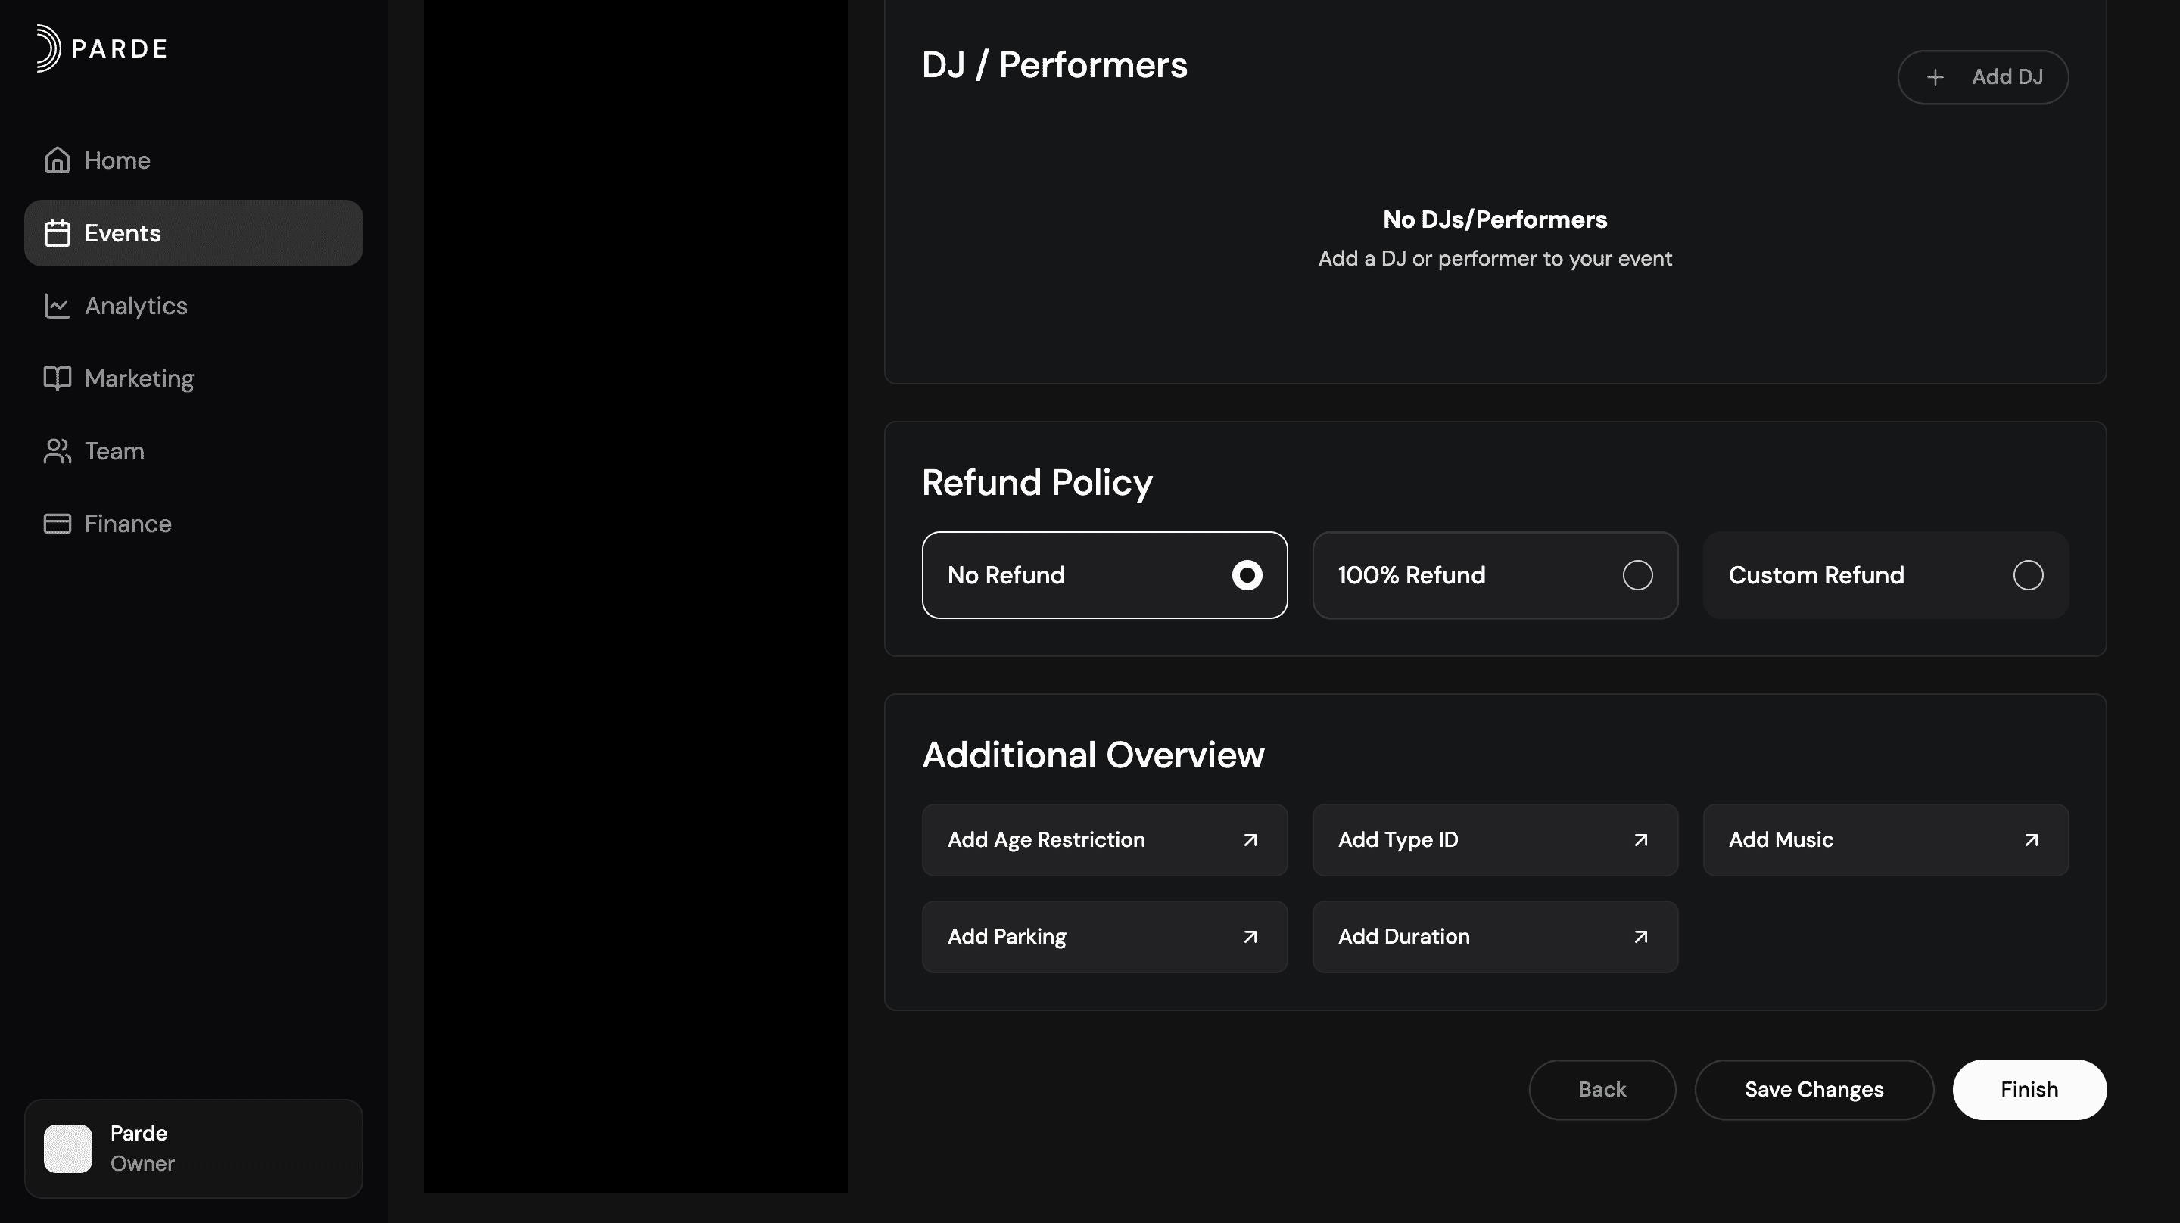
Task: Click the Home house icon
Action: coord(57,160)
